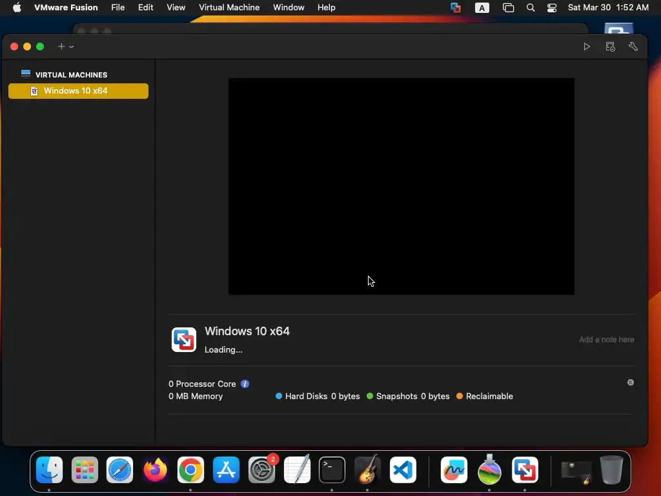Minimize the library window with yellow button
Screen dimensions: 661x496
coord(27,46)
